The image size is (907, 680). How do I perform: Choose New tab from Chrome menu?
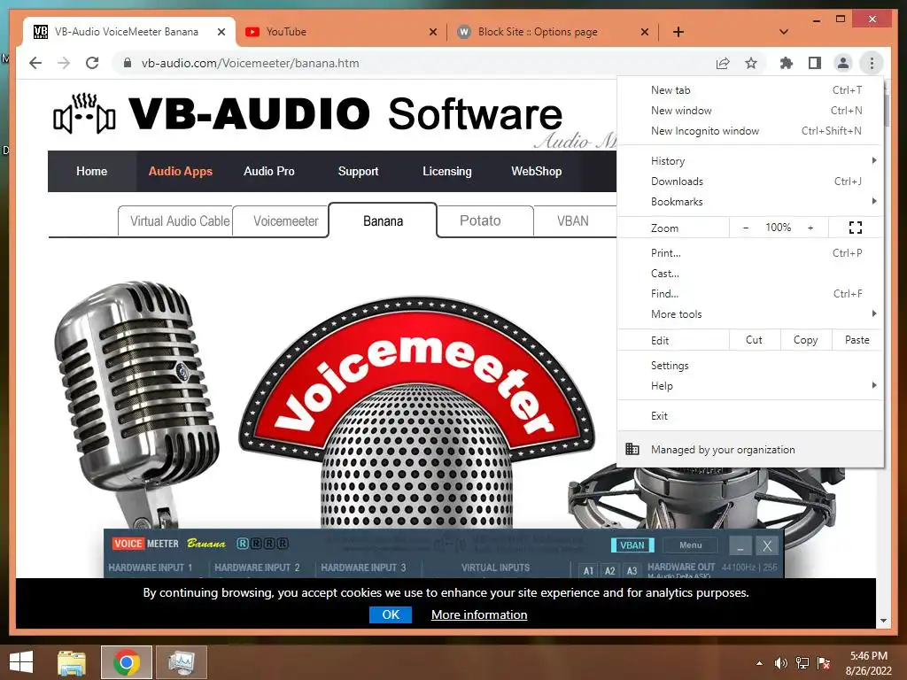[750, 90]
